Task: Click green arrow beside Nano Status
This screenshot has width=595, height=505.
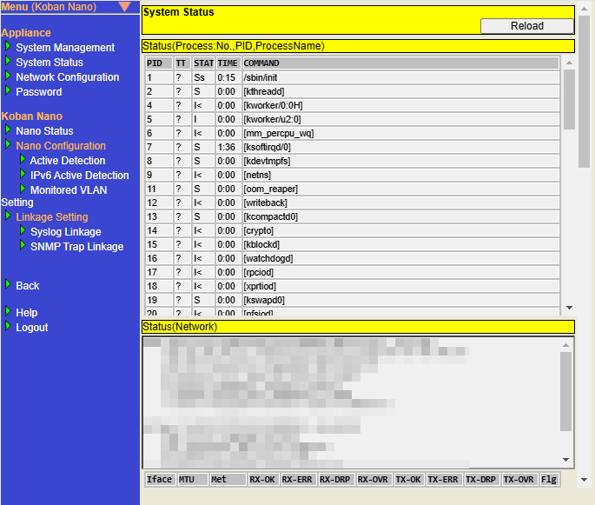Action: (x=9, y=130)
